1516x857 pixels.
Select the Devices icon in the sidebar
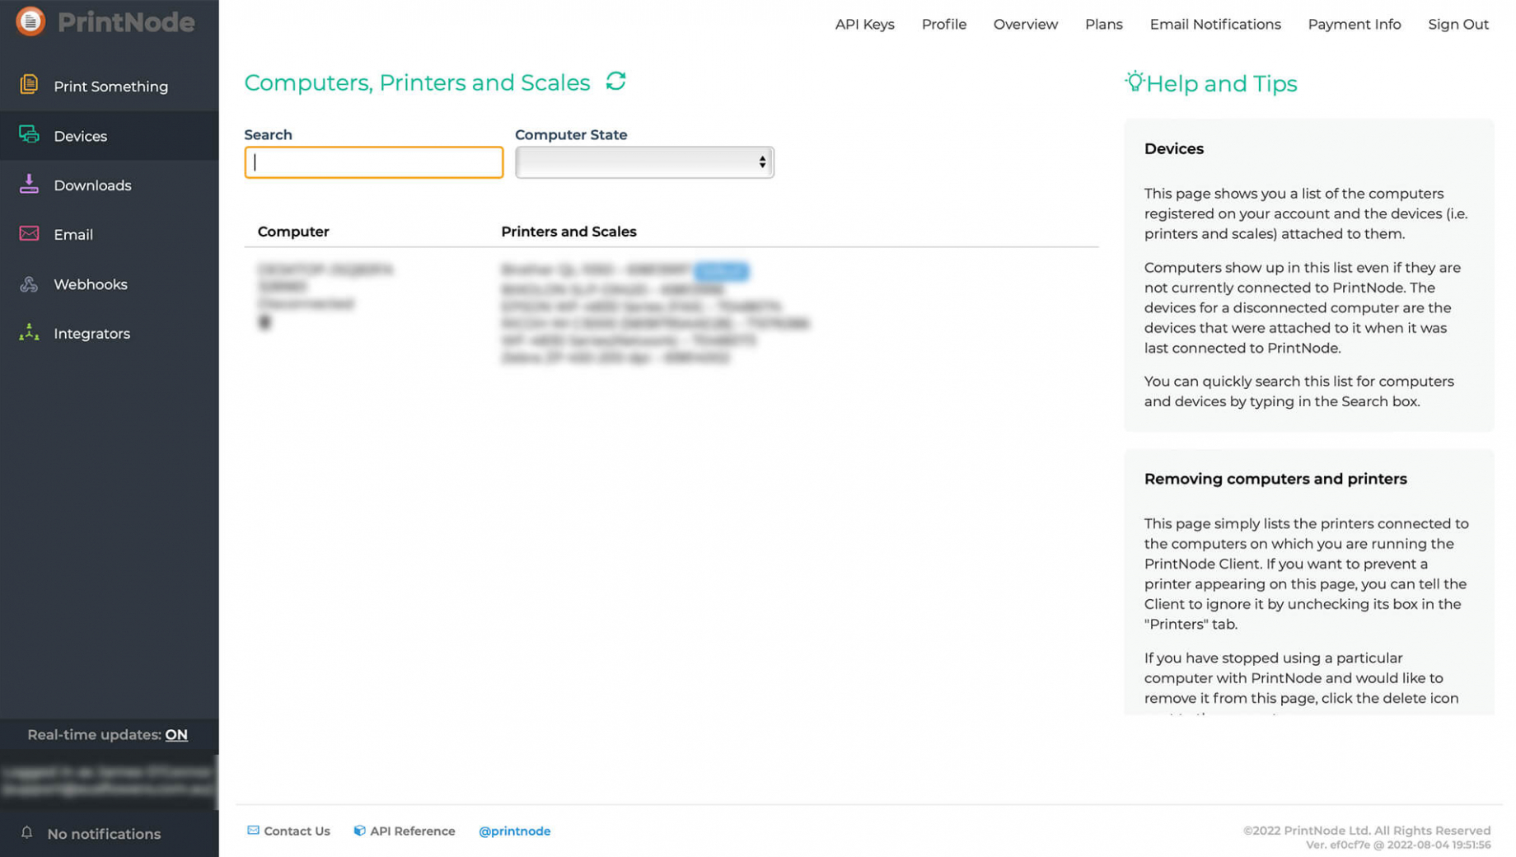point(29,135)
